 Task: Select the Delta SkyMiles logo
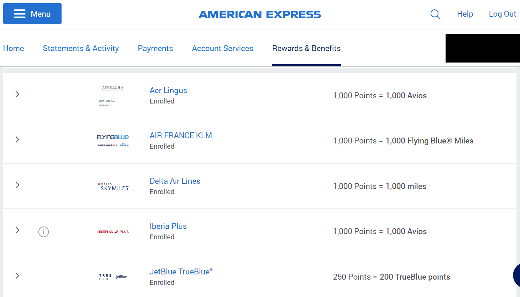pos(113,186)
